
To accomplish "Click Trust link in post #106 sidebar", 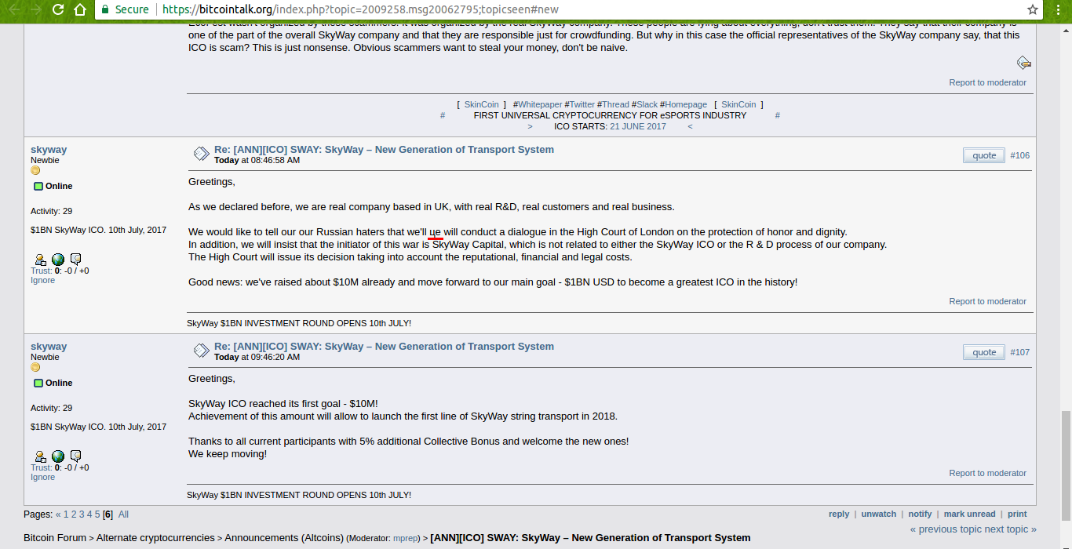I will point(41,271).
